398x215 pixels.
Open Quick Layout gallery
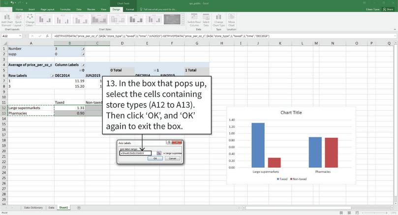click(x=18, y=20)
